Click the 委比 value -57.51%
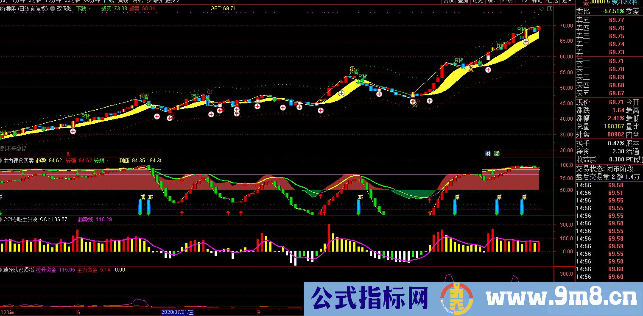Viewport: 643px width, 316px height. point(613,11)
